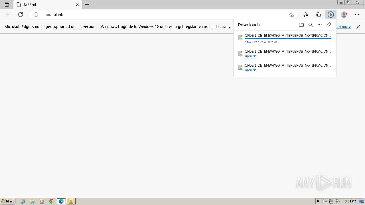Screen dimensions: 365x205
Task: Open network status tray icon
Action: point(331,201)
